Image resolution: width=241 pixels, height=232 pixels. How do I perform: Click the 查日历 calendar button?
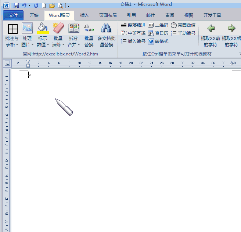point(158,33)
